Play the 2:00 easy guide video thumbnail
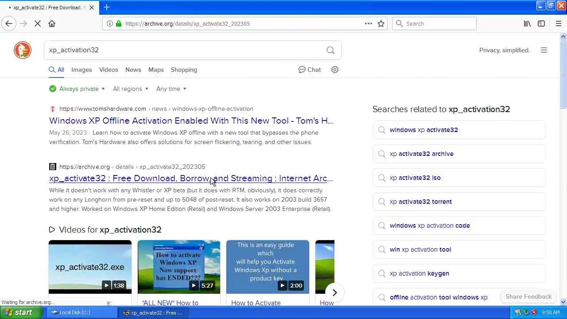Image resolution: width=567 pixels, height=319 pixels. [x=268, y=267]
